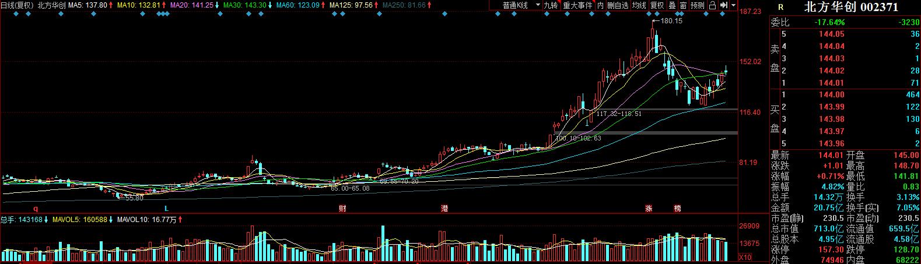
Task: Click the 窗 window layout button
Action: (683, 5)
